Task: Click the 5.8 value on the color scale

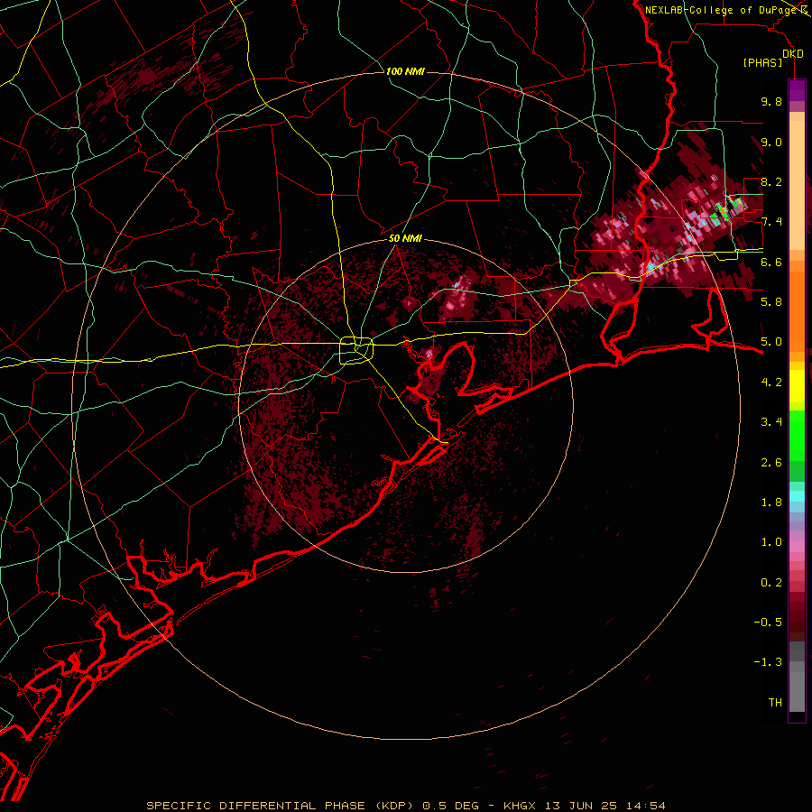Action: pos(771,302)
